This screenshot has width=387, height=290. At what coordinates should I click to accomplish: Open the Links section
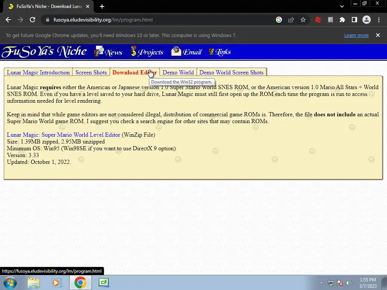pos(220,51)
